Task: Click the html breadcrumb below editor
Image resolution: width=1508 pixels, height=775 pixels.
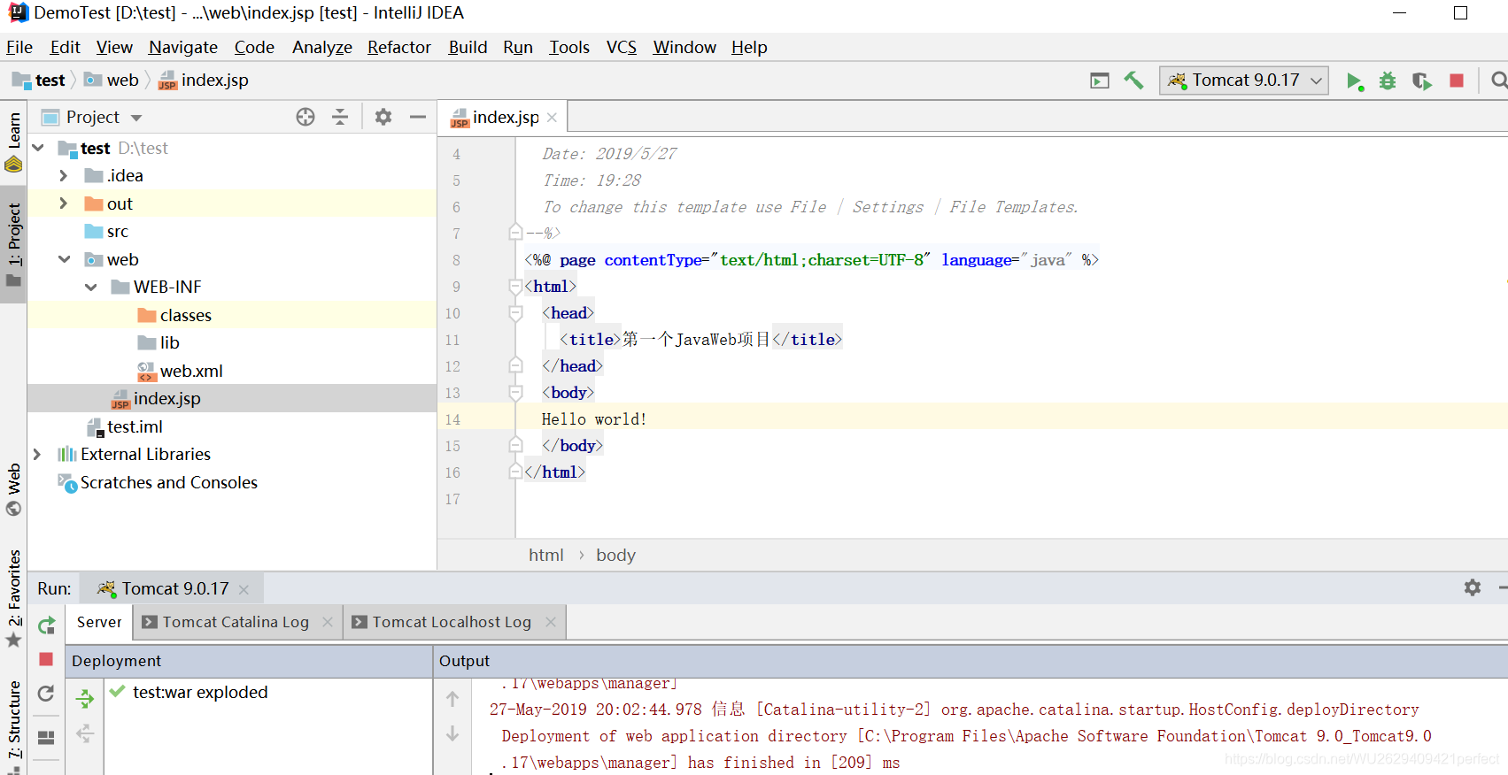Action: 545,556
